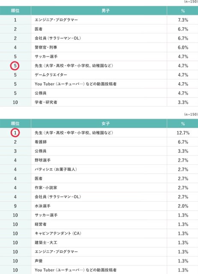Select the 看護師 row
Screen dimensions: 198x274
(x=99, y=142)
